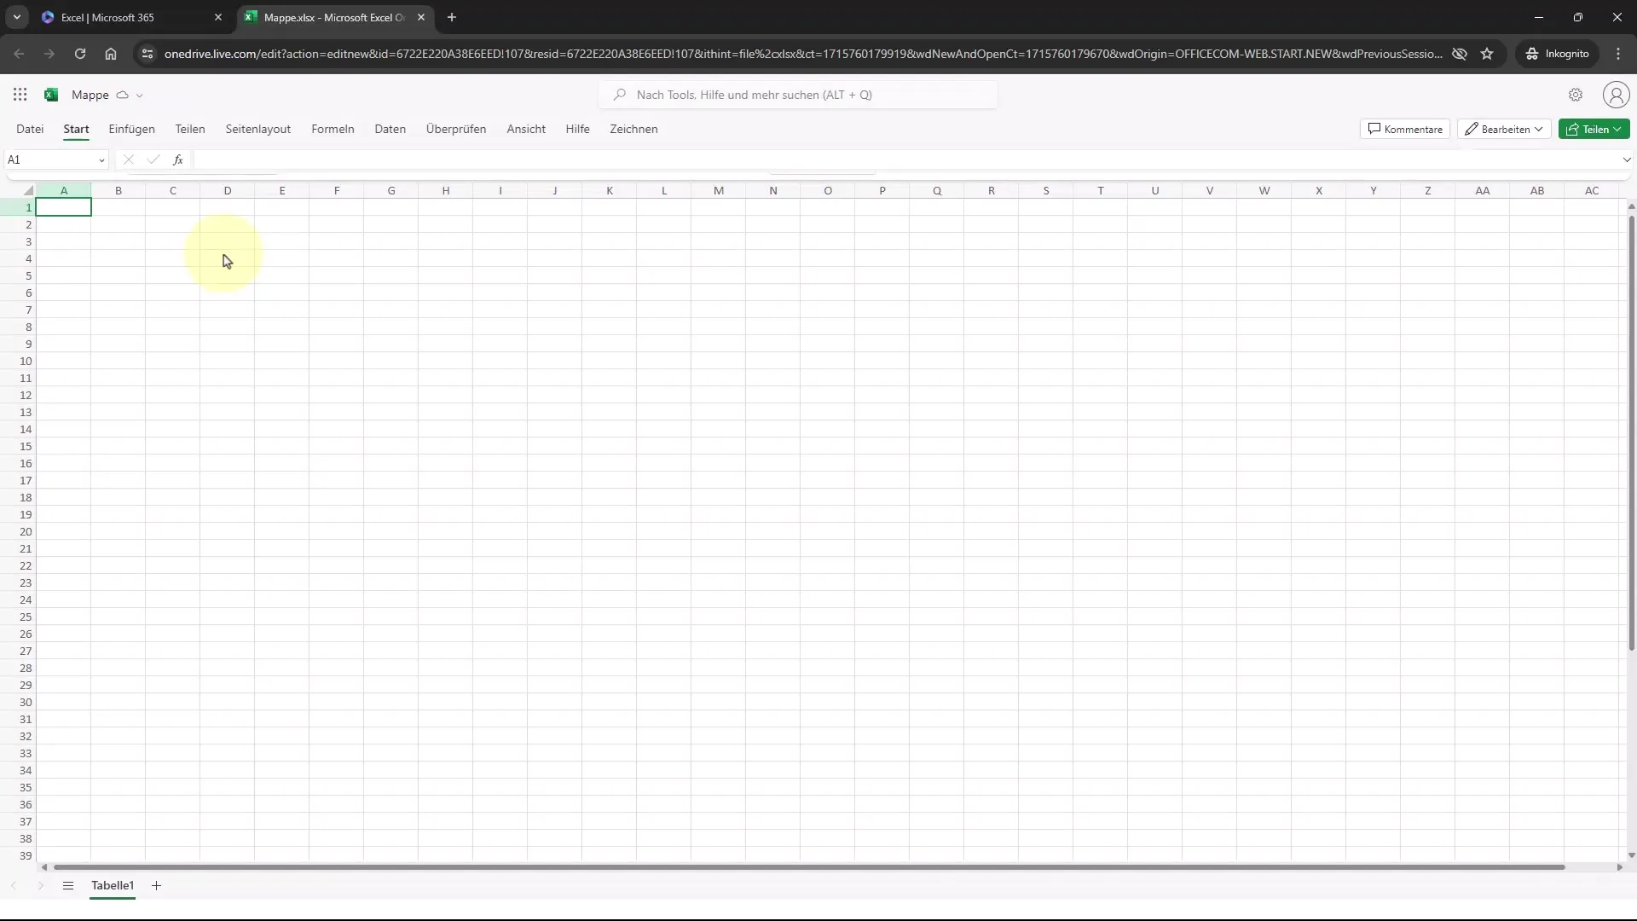Viewport: 1637px width, 921px height.
Task: Select the Tabelle1 sheet tab
Action: tap(113, 885)
